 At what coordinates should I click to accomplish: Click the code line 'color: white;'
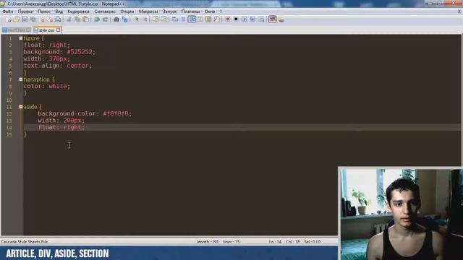[46, 86]
